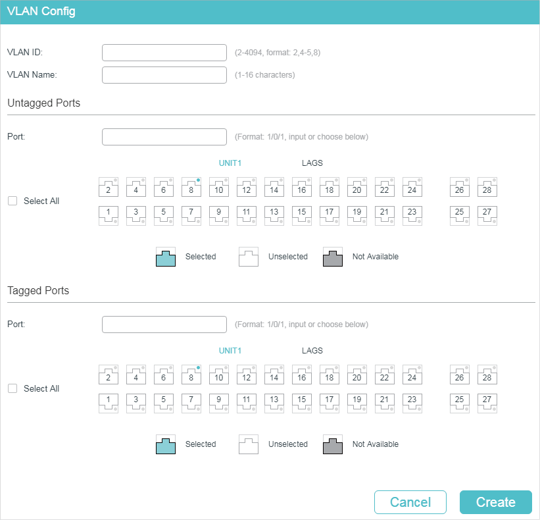540x520 pixels.
Task: Click the Untagged Ports Port field
Action: 164,137
